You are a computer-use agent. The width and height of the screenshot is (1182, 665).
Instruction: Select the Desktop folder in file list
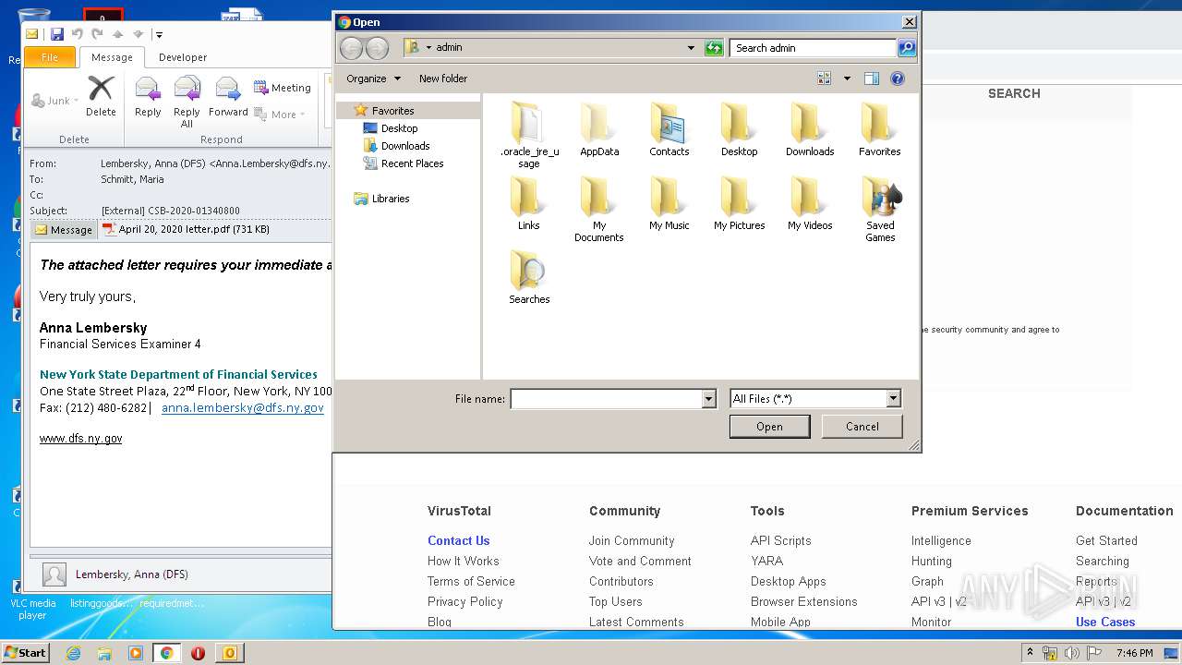pos(739,129)
